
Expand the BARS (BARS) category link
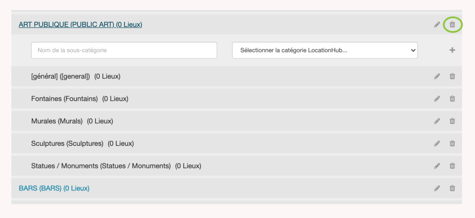[54, 189]
